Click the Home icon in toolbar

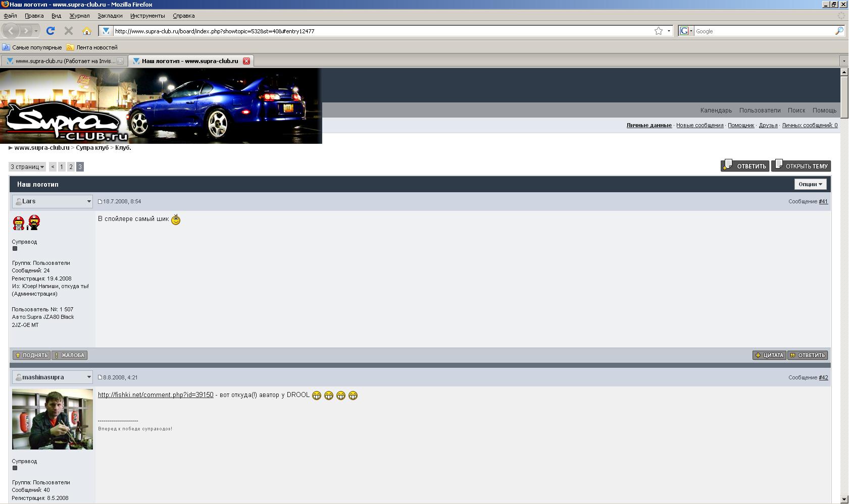tap(87, 31)
